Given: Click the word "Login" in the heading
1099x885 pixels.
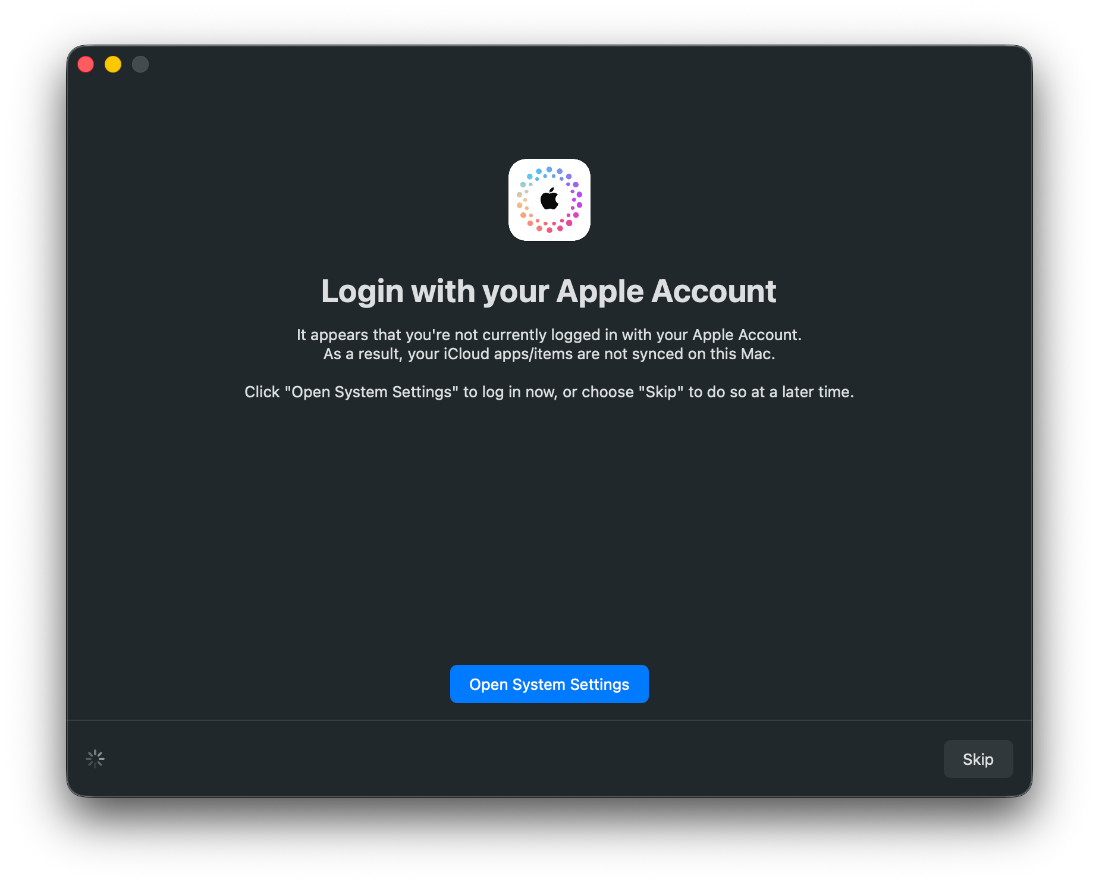Looking at the screenshot, I should click(x=362, y=291).
